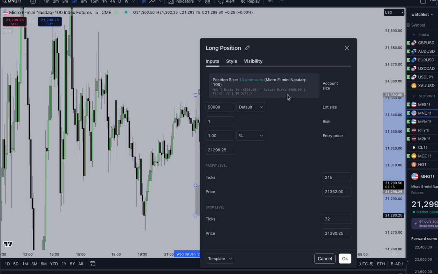Image resolution: width=438 pixels, height=274 pixels.
Task: Open the Indicators menu
Action: pos(181,1)
